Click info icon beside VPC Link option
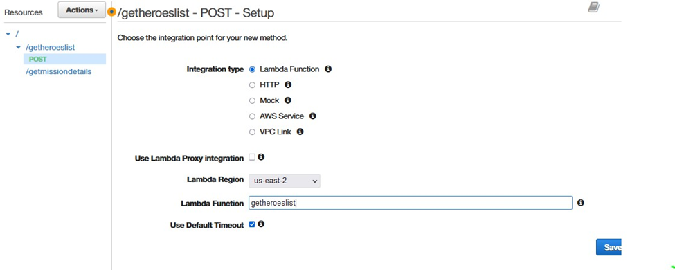675x270 pixels. pos(300,132)
